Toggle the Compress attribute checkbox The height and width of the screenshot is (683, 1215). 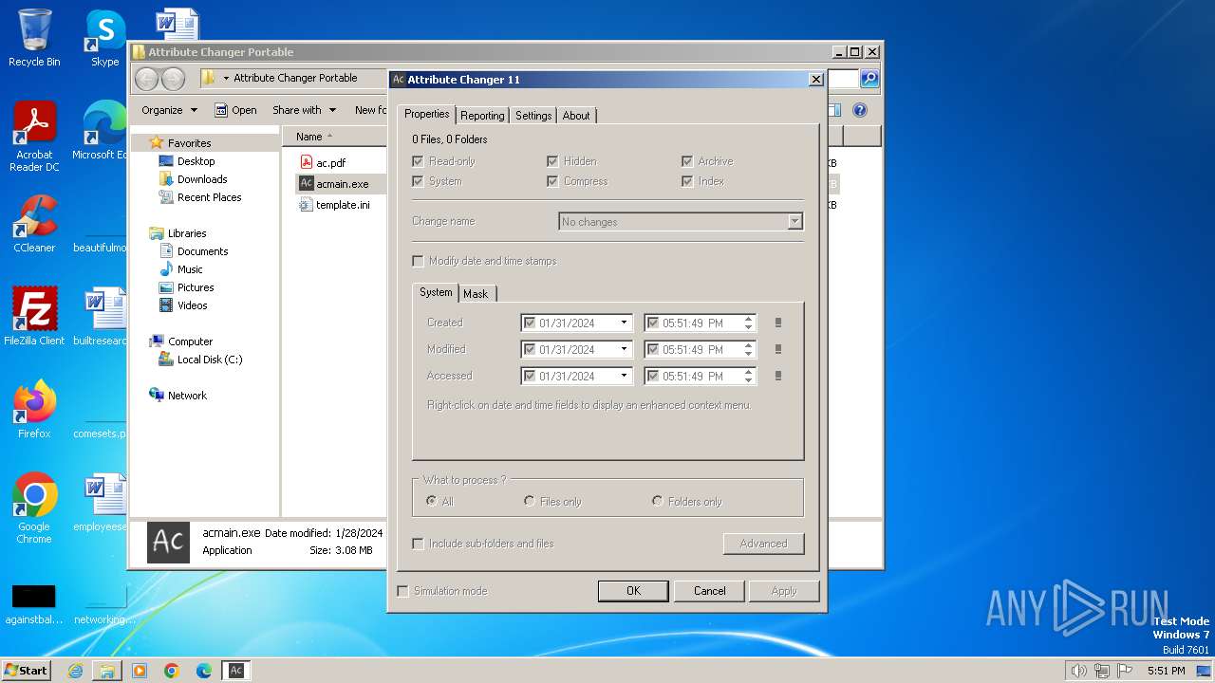(x=552, y=181)
